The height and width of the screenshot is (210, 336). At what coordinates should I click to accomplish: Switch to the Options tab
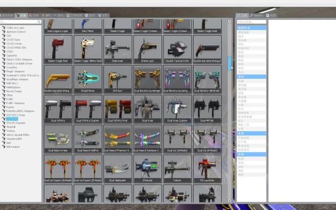point(256,16)
